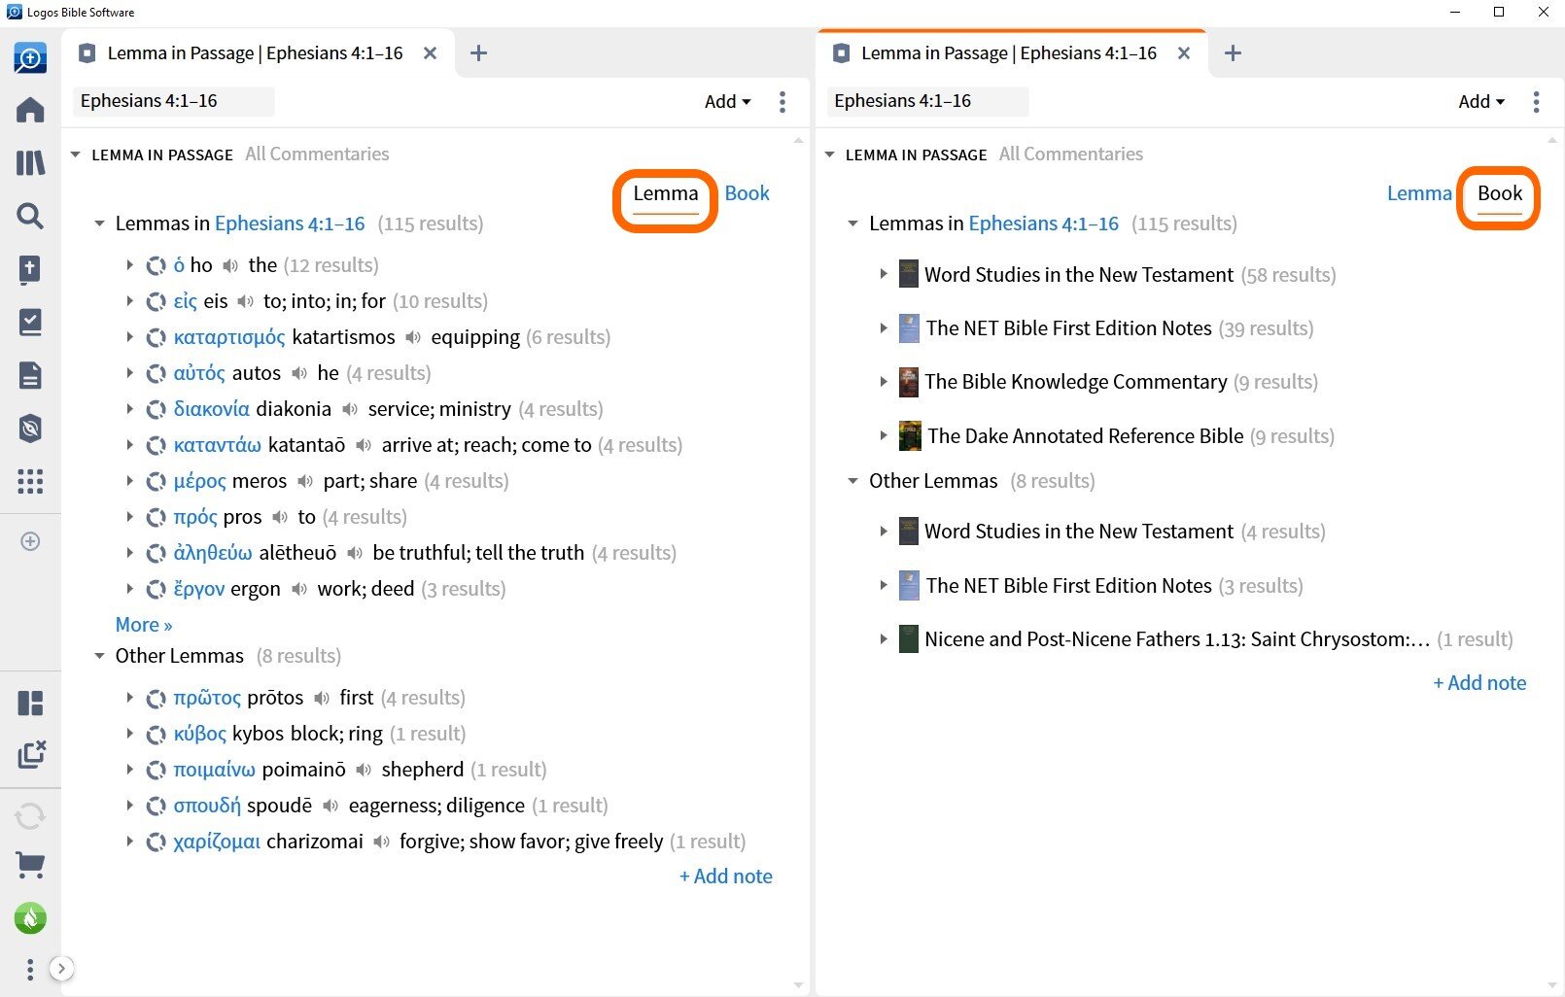Click the More » link

[x=144, y=625]
